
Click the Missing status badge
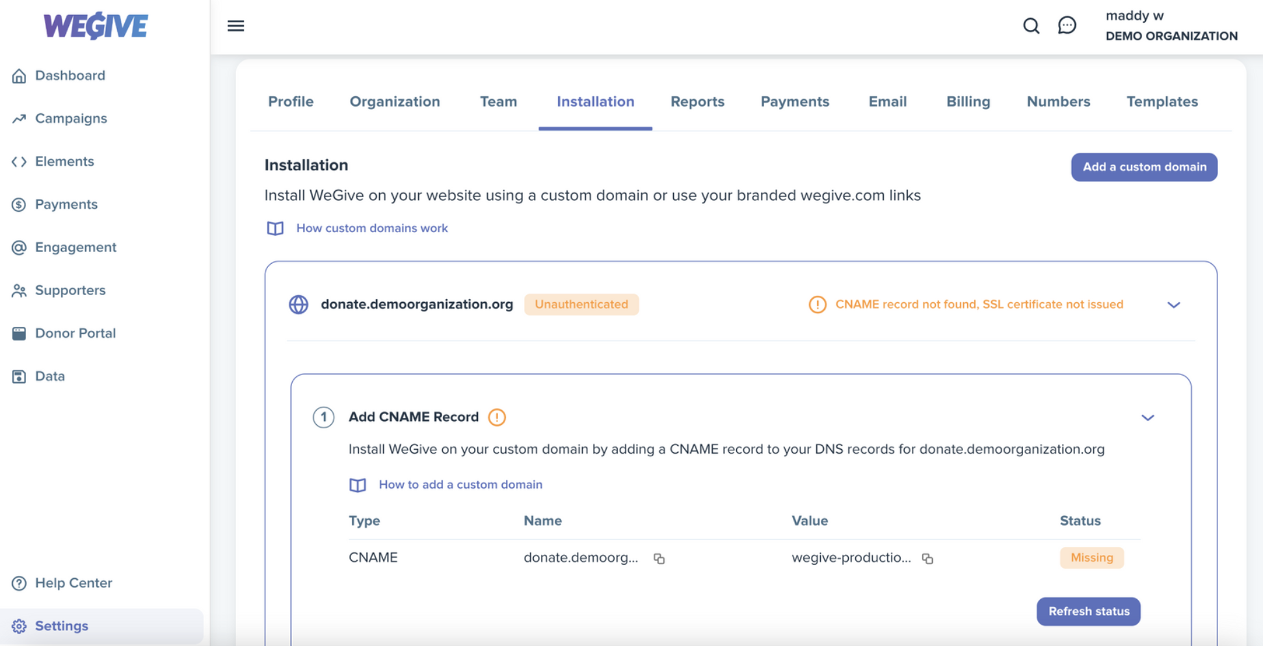tap(1092, 558)
